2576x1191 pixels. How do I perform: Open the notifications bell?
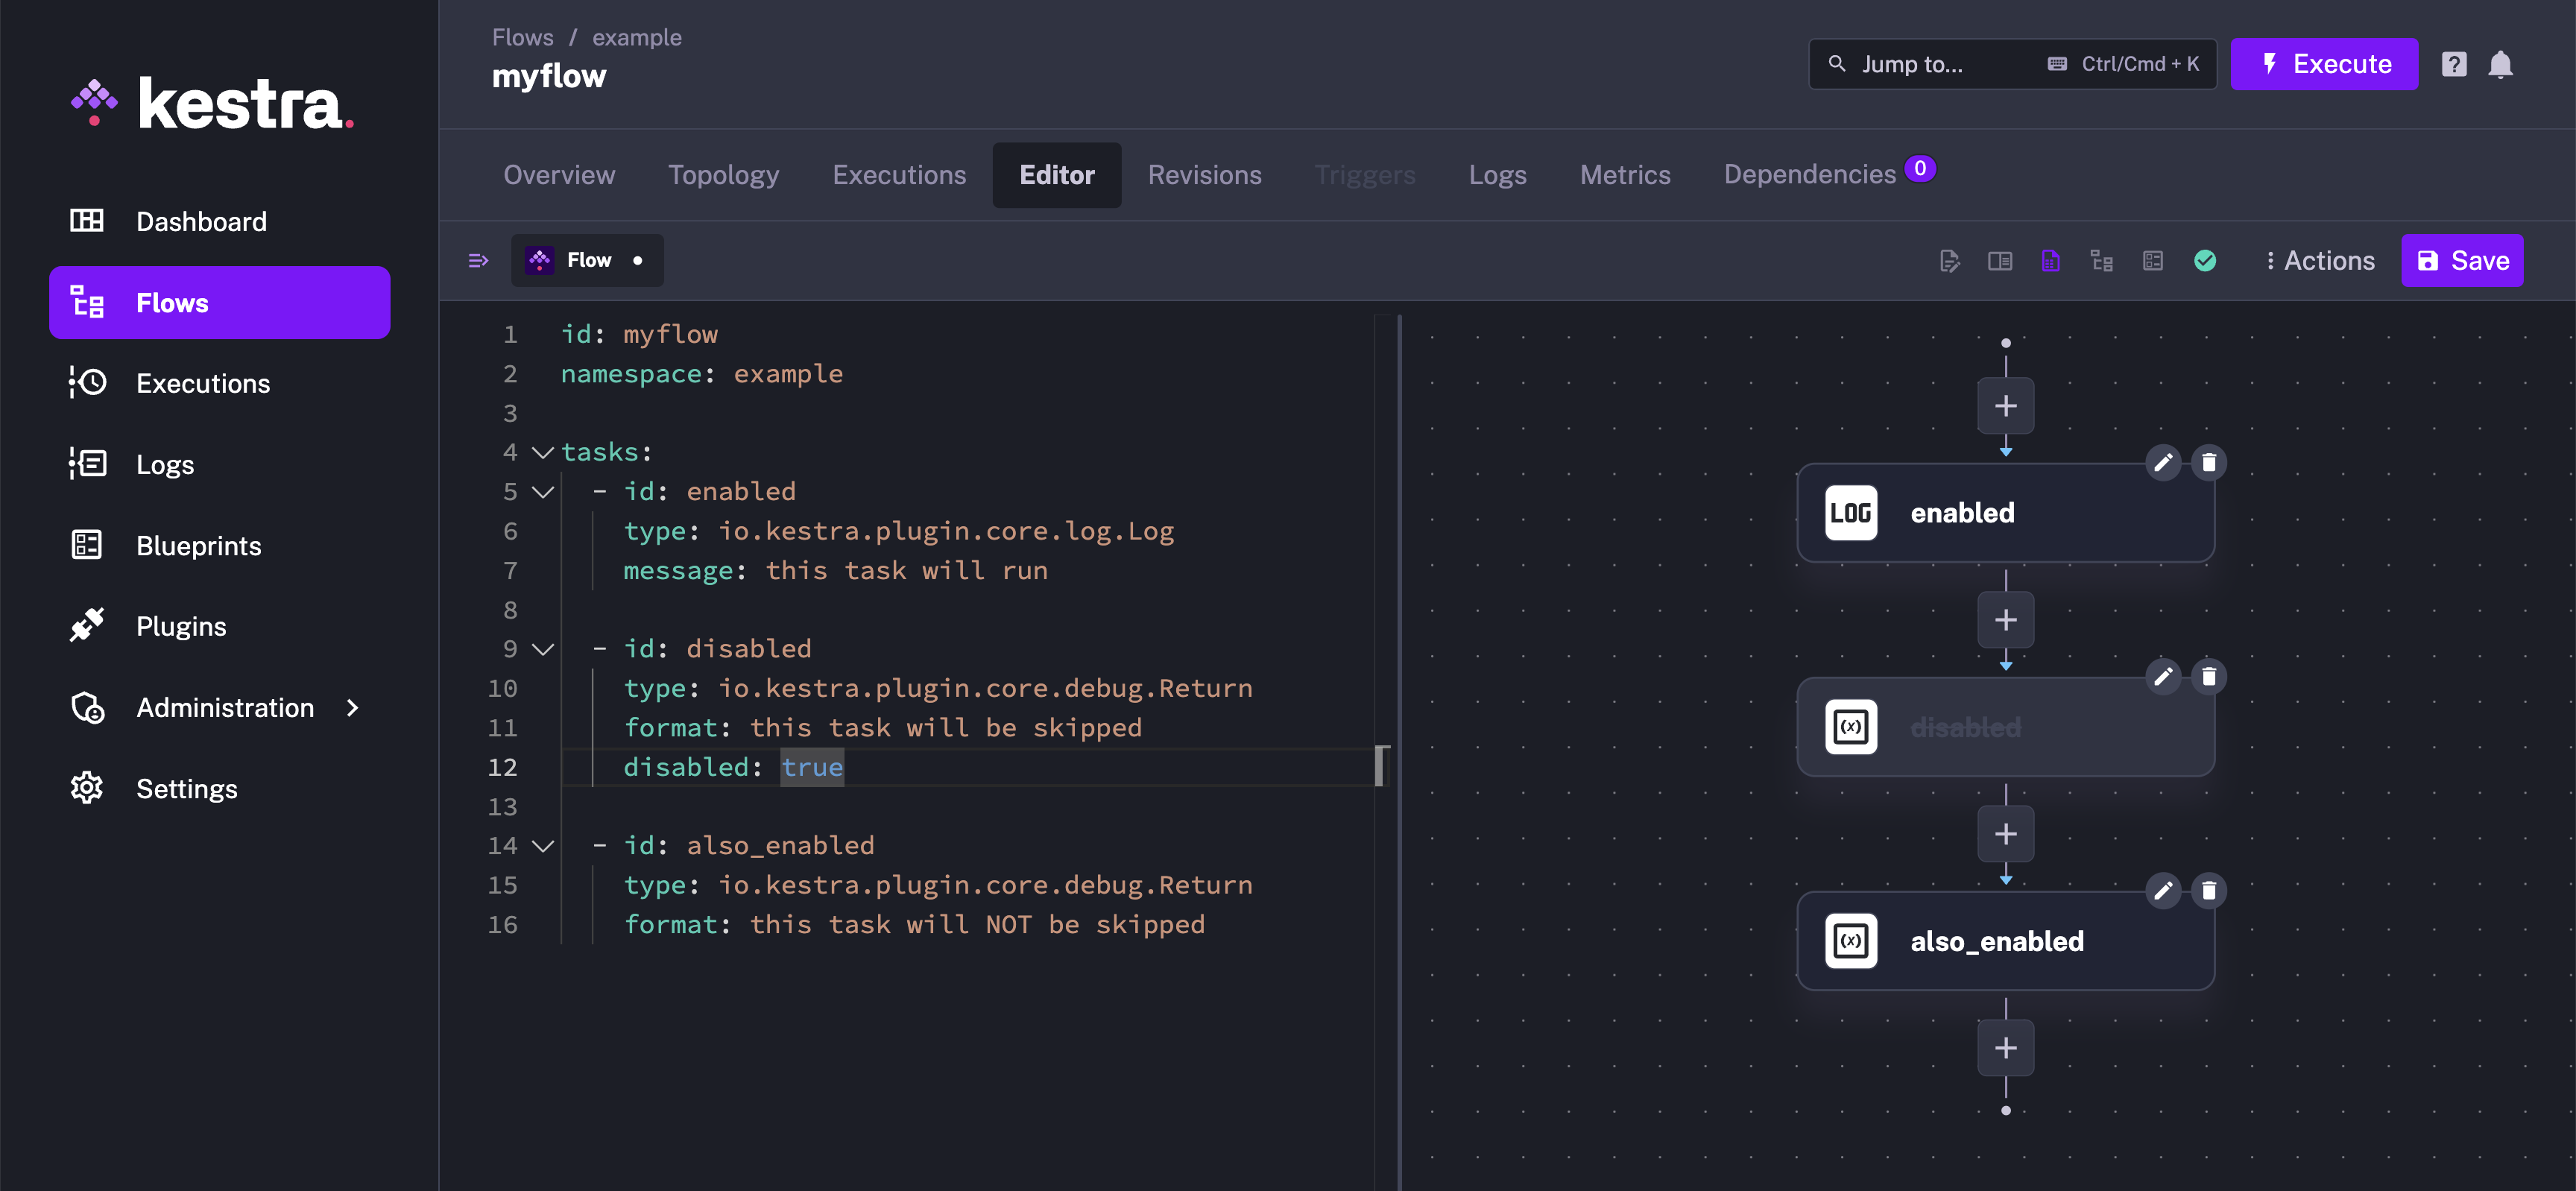(x=2499, y=65)
